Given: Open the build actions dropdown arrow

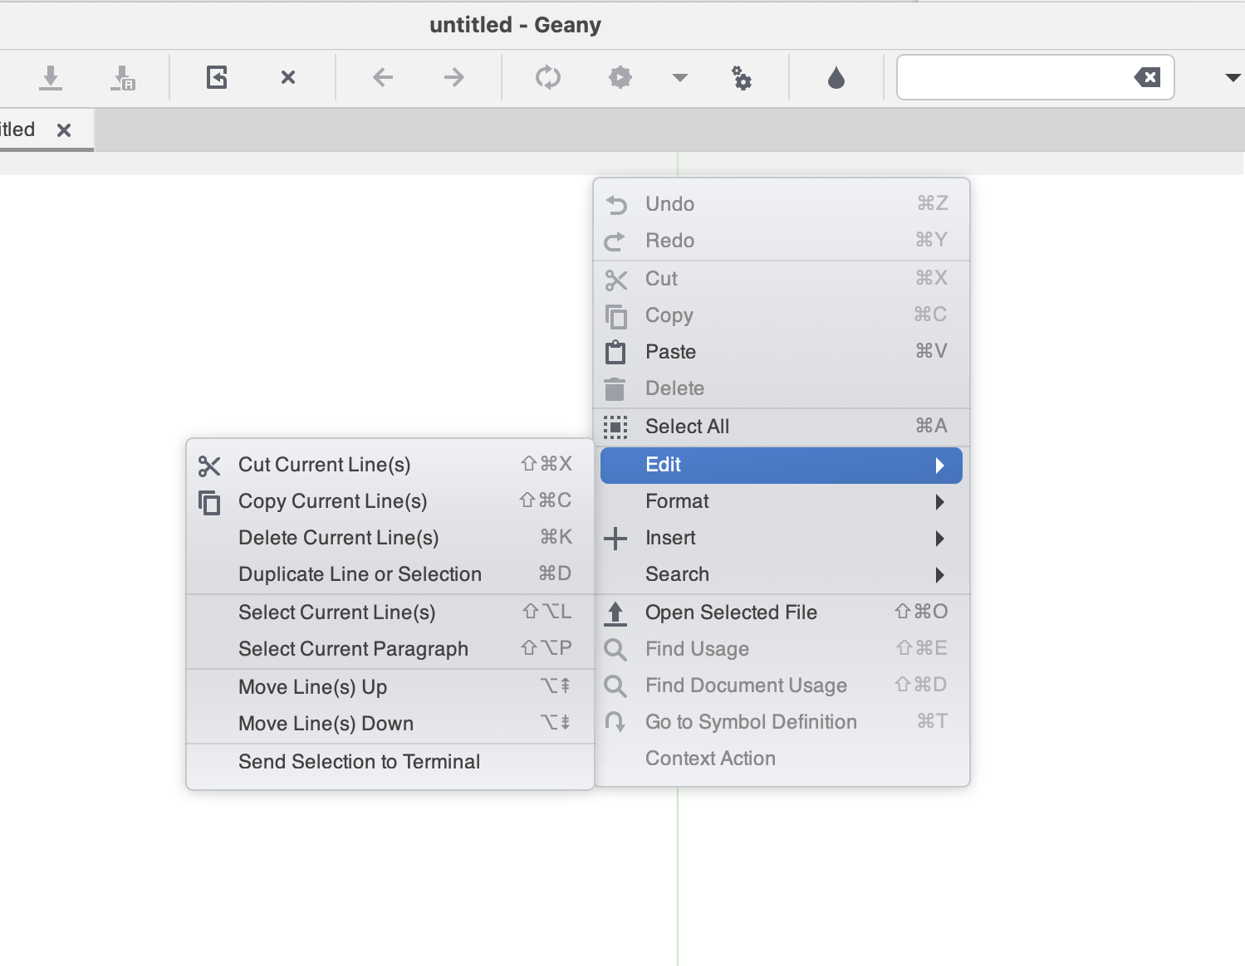Looking at the screenshot, I should point(680,77).
